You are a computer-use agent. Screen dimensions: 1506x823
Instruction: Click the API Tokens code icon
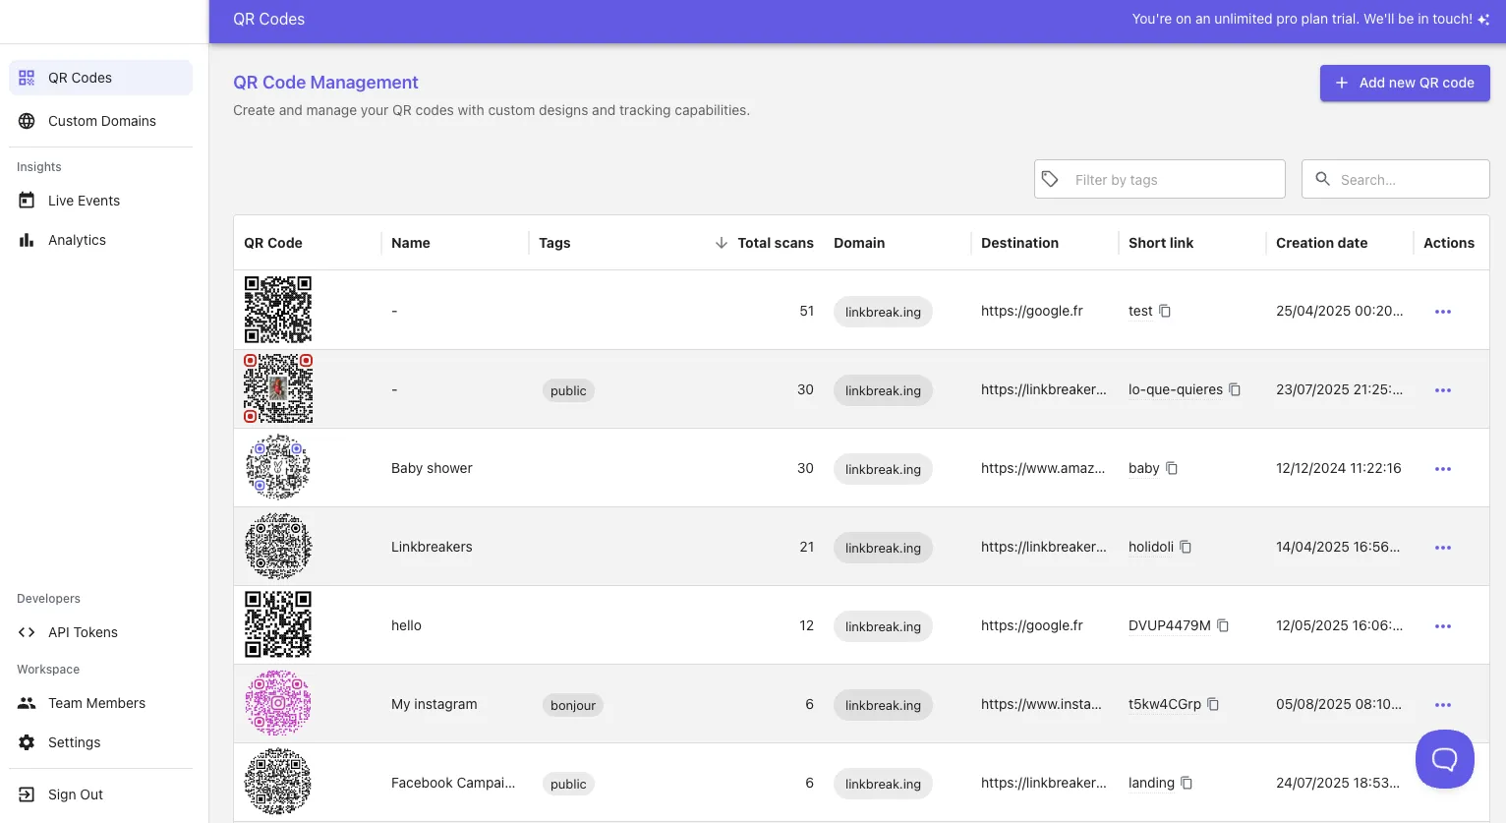pyautogui.click(x=27, y=632)
